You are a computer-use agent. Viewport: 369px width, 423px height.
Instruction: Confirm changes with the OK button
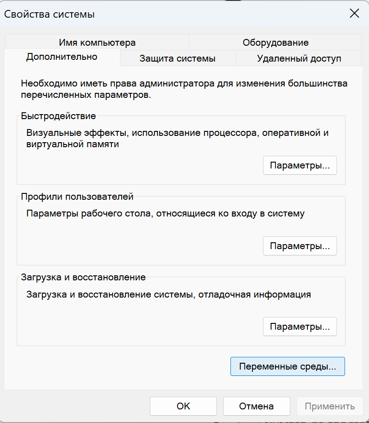[x=183, y=406]
